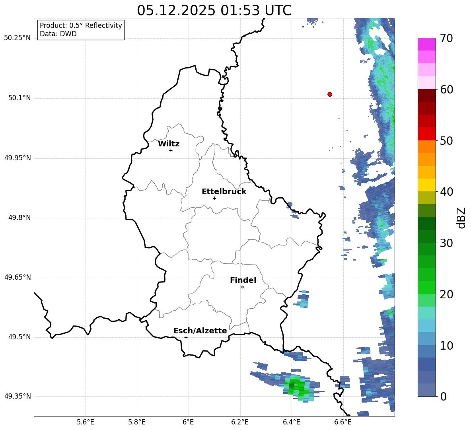The image size is (471, 430).
Task: Click the 49.5°N latitude label
Action: pyautogui.click(x=19, y=337)
